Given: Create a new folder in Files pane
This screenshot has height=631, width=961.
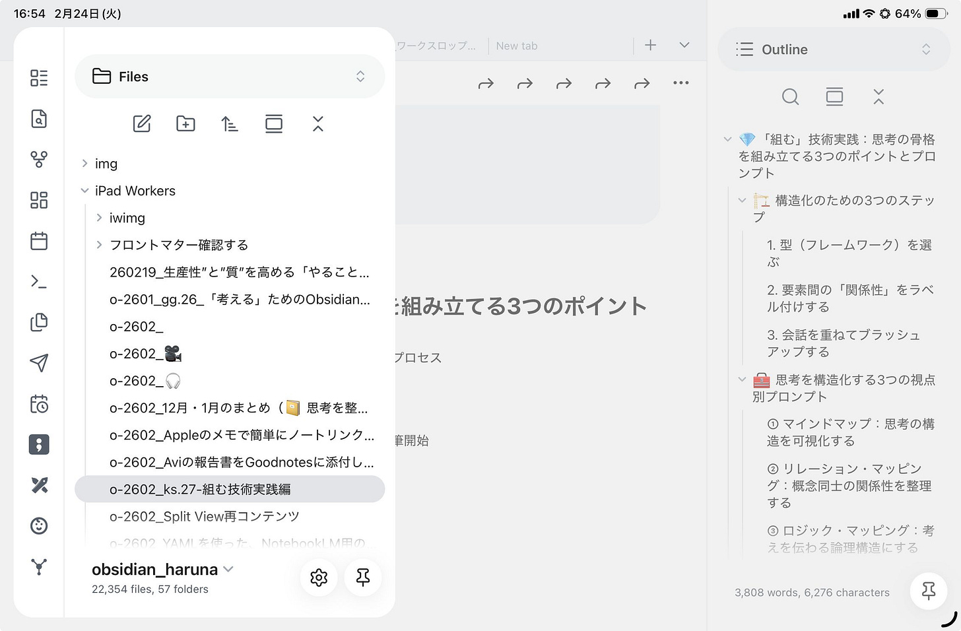Looking at the screenshot, I should click(x=185, y=123).
